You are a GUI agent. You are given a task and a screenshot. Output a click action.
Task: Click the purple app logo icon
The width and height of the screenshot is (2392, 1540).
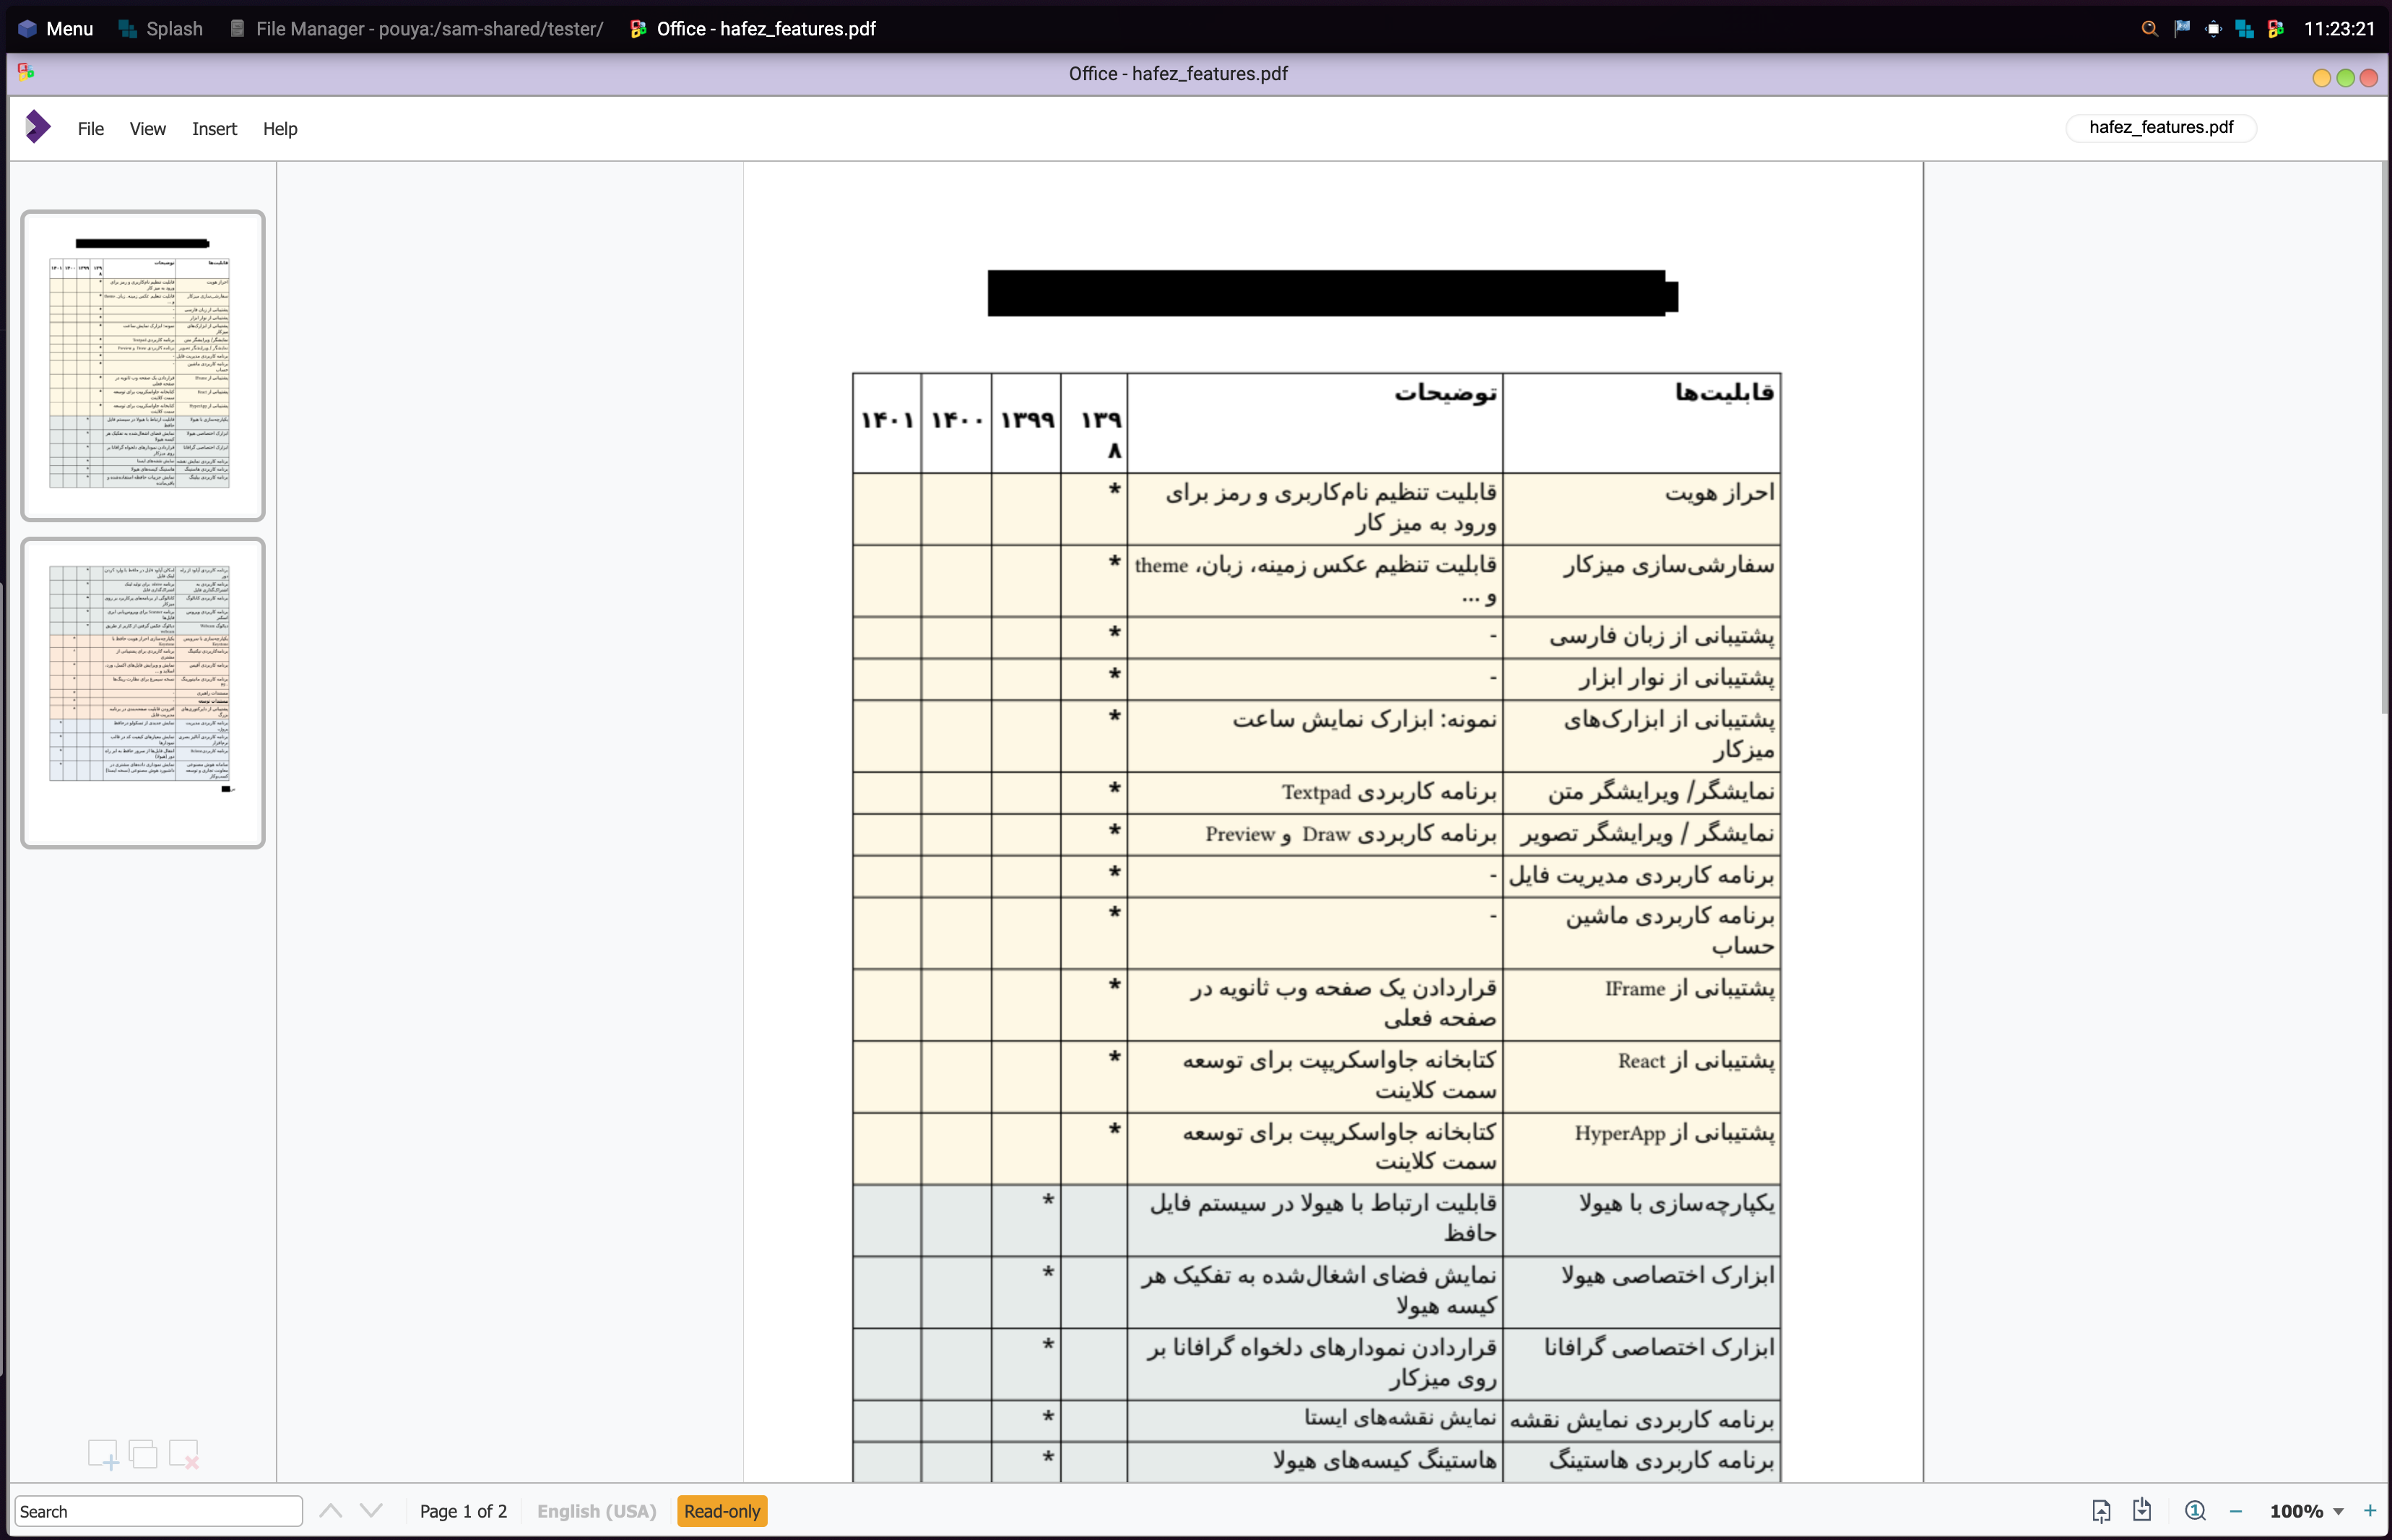pos(38,127)
